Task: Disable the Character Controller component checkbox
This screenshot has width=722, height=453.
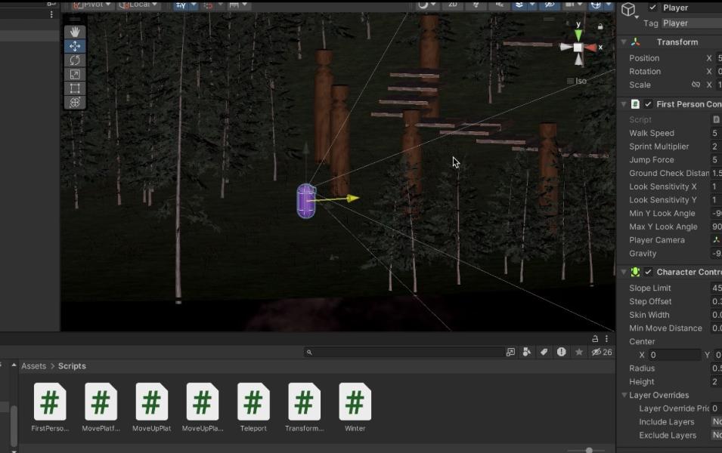Action: (x=649, y=272)
